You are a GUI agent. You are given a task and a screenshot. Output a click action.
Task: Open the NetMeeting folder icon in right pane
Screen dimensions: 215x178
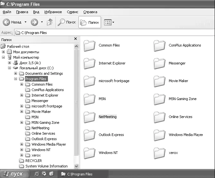[89, 117]
